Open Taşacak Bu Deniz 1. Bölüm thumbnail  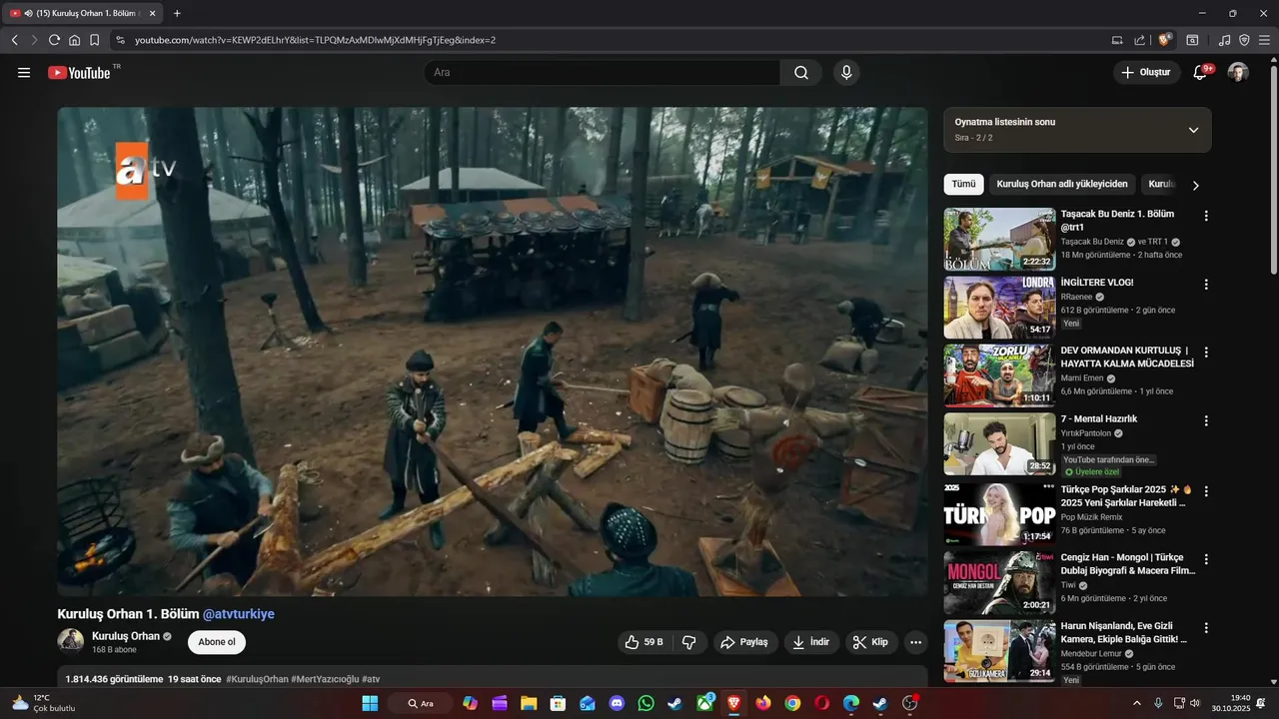999,239
